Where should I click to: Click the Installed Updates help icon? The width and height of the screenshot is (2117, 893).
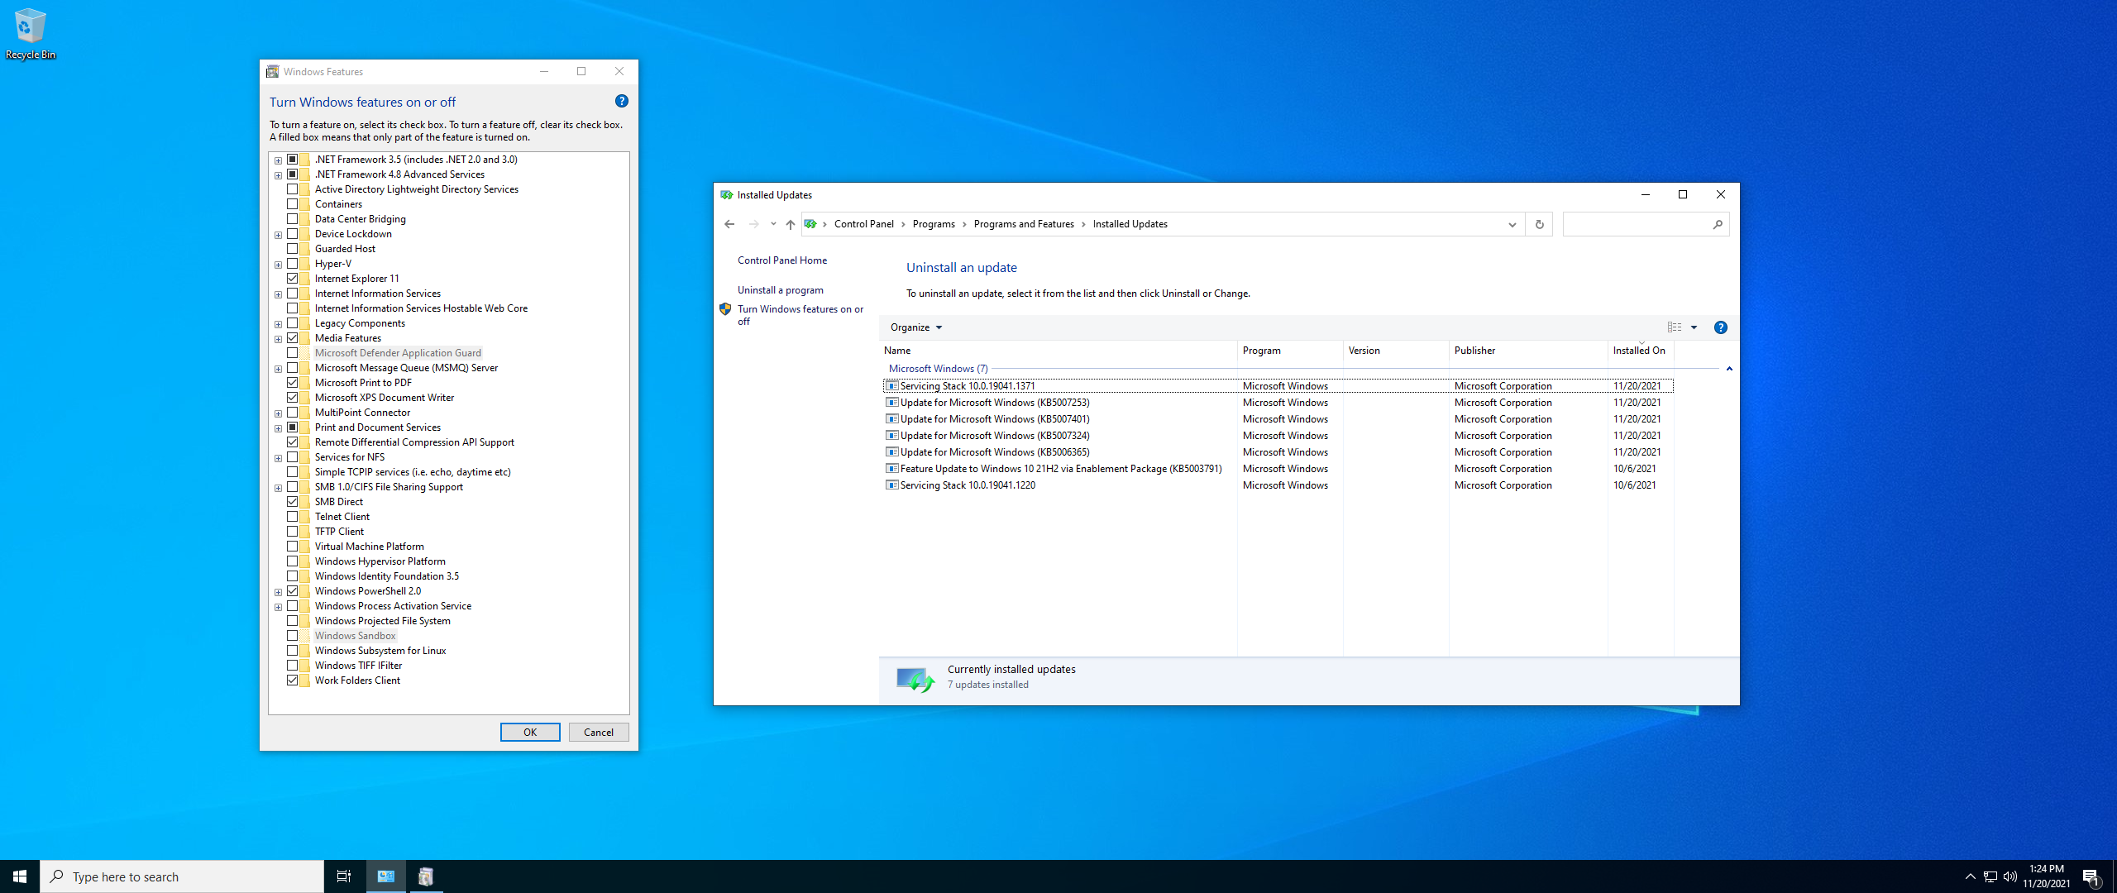(1720, 327)
